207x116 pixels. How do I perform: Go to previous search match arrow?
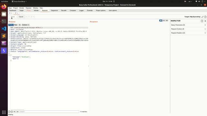(15, 111)
